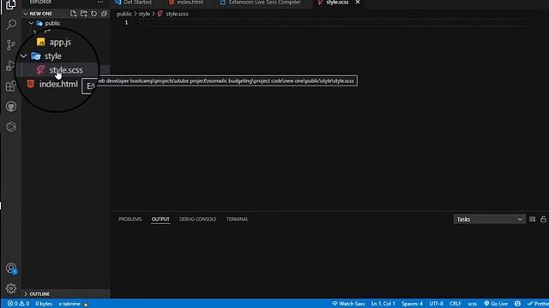Open the Search view in activity bar

[11, 25]
